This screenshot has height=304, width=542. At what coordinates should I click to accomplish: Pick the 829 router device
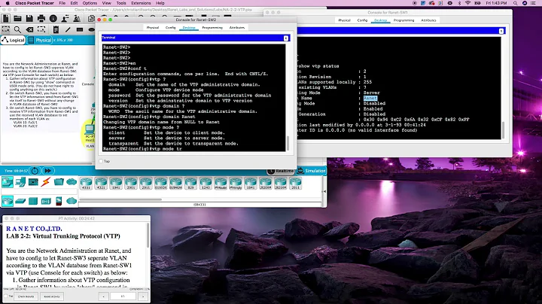(x=190, y=183)
